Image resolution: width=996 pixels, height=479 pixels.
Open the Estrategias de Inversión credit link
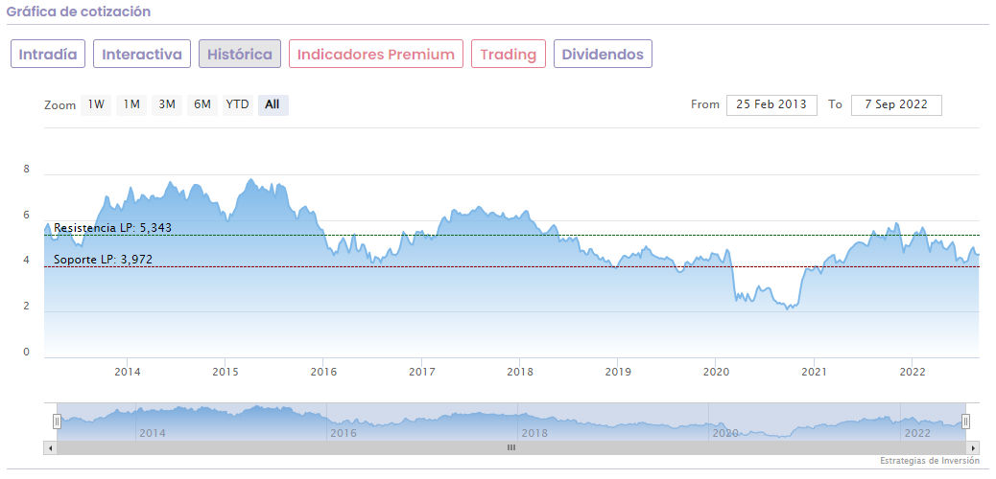(929, 461)
